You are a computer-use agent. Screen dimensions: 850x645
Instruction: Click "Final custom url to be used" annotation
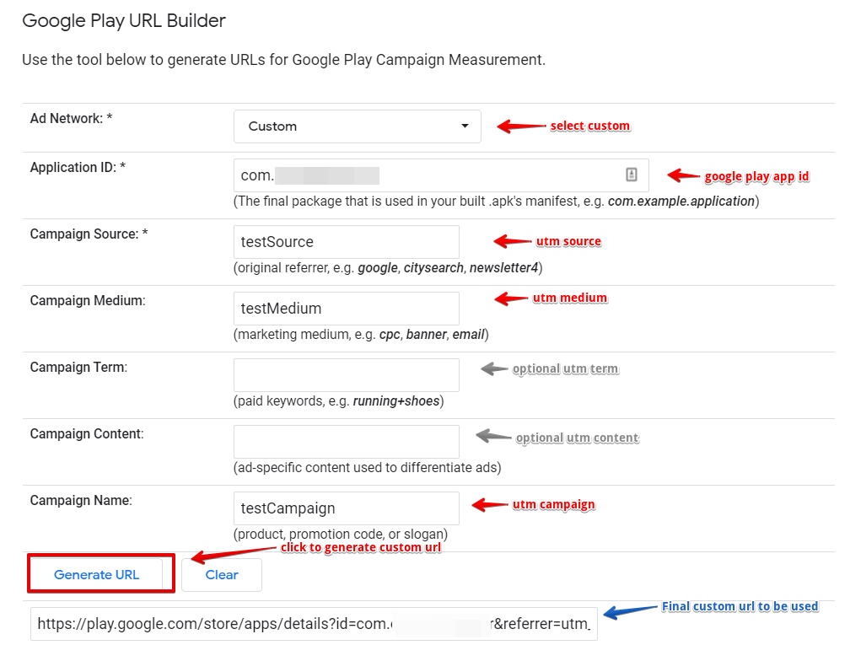point(740,606)
